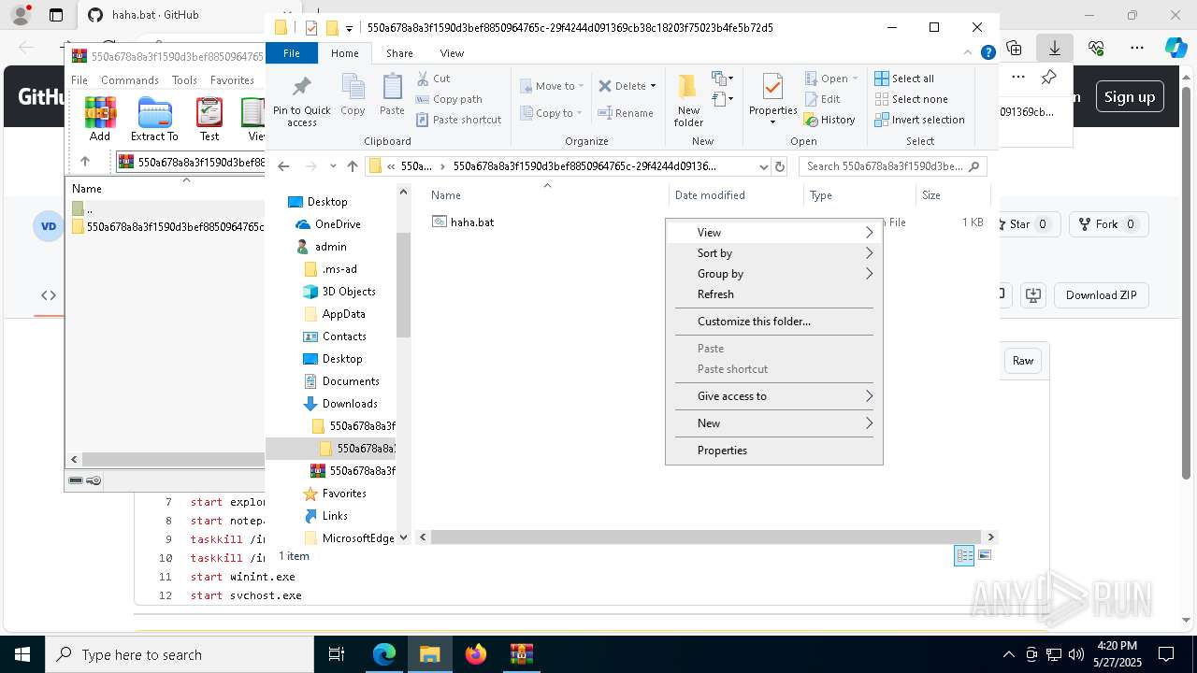Click Select all in ribbon
1197x673 pixels.
(904, 79)
